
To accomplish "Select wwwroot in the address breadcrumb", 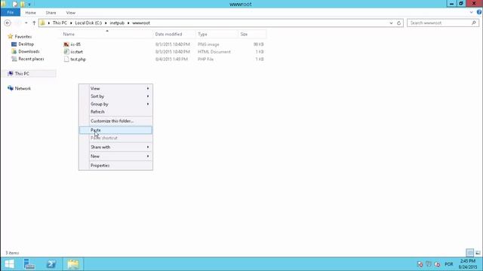I will coord(141,23).
